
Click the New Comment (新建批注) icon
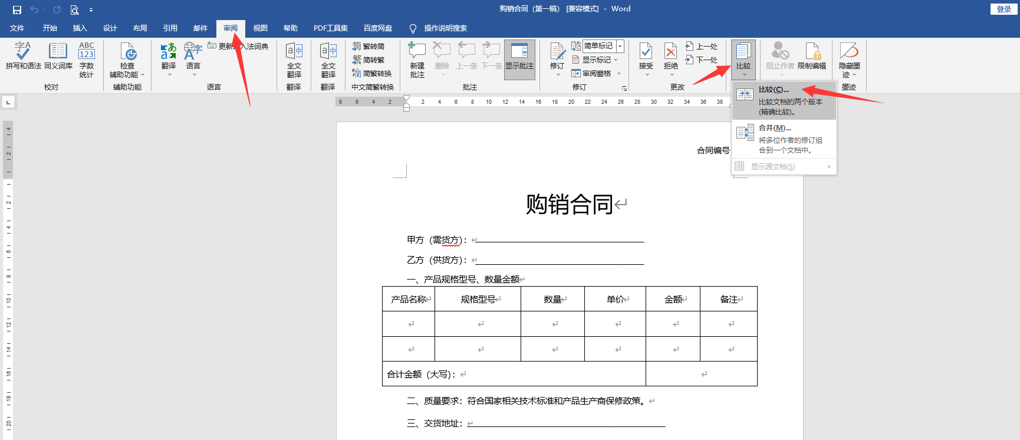coord(417,59)
